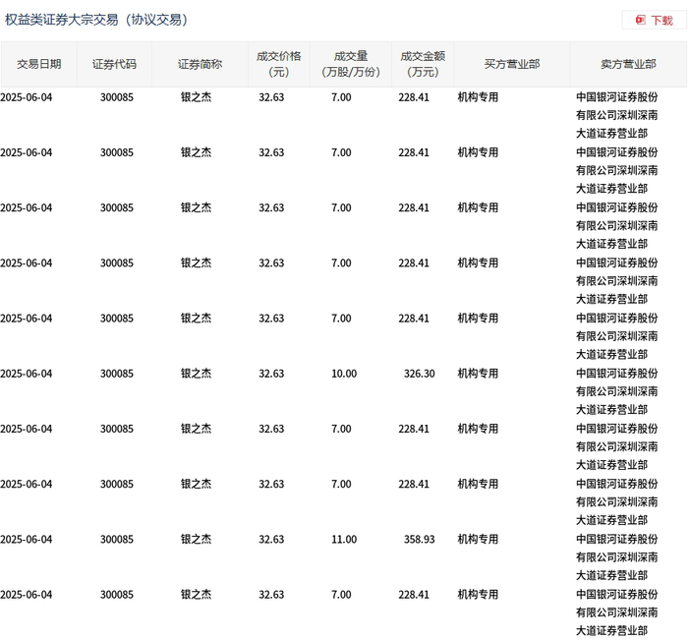Click seller 中国银河证券股份 in the 326.30 row
688x641 pixels.
coord(617,374)
